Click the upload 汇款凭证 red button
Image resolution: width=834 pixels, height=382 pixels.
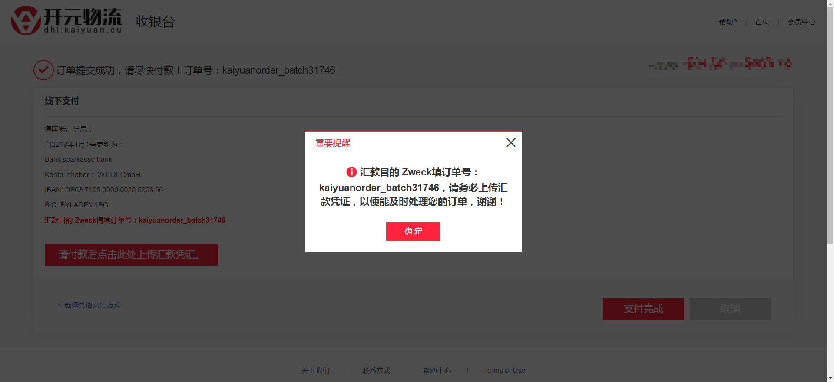131,255
